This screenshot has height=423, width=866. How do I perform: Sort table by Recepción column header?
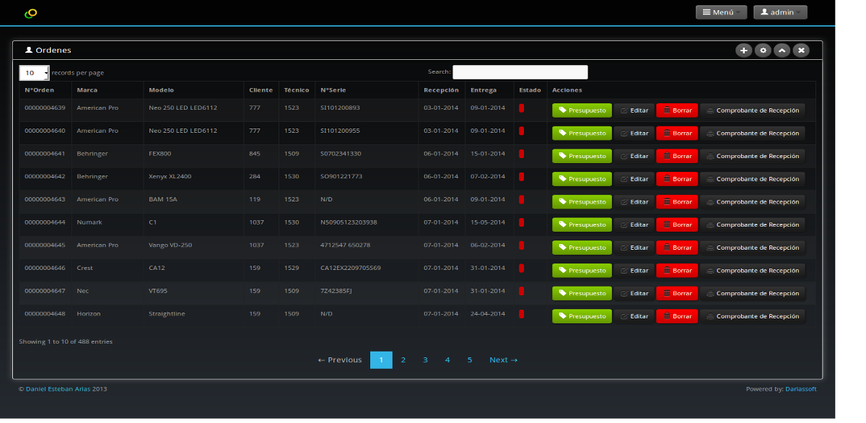tap(441, 90)
